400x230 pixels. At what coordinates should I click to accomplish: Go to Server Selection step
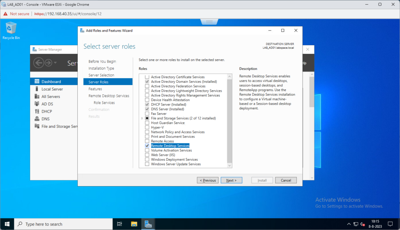[x=101, y=75]
